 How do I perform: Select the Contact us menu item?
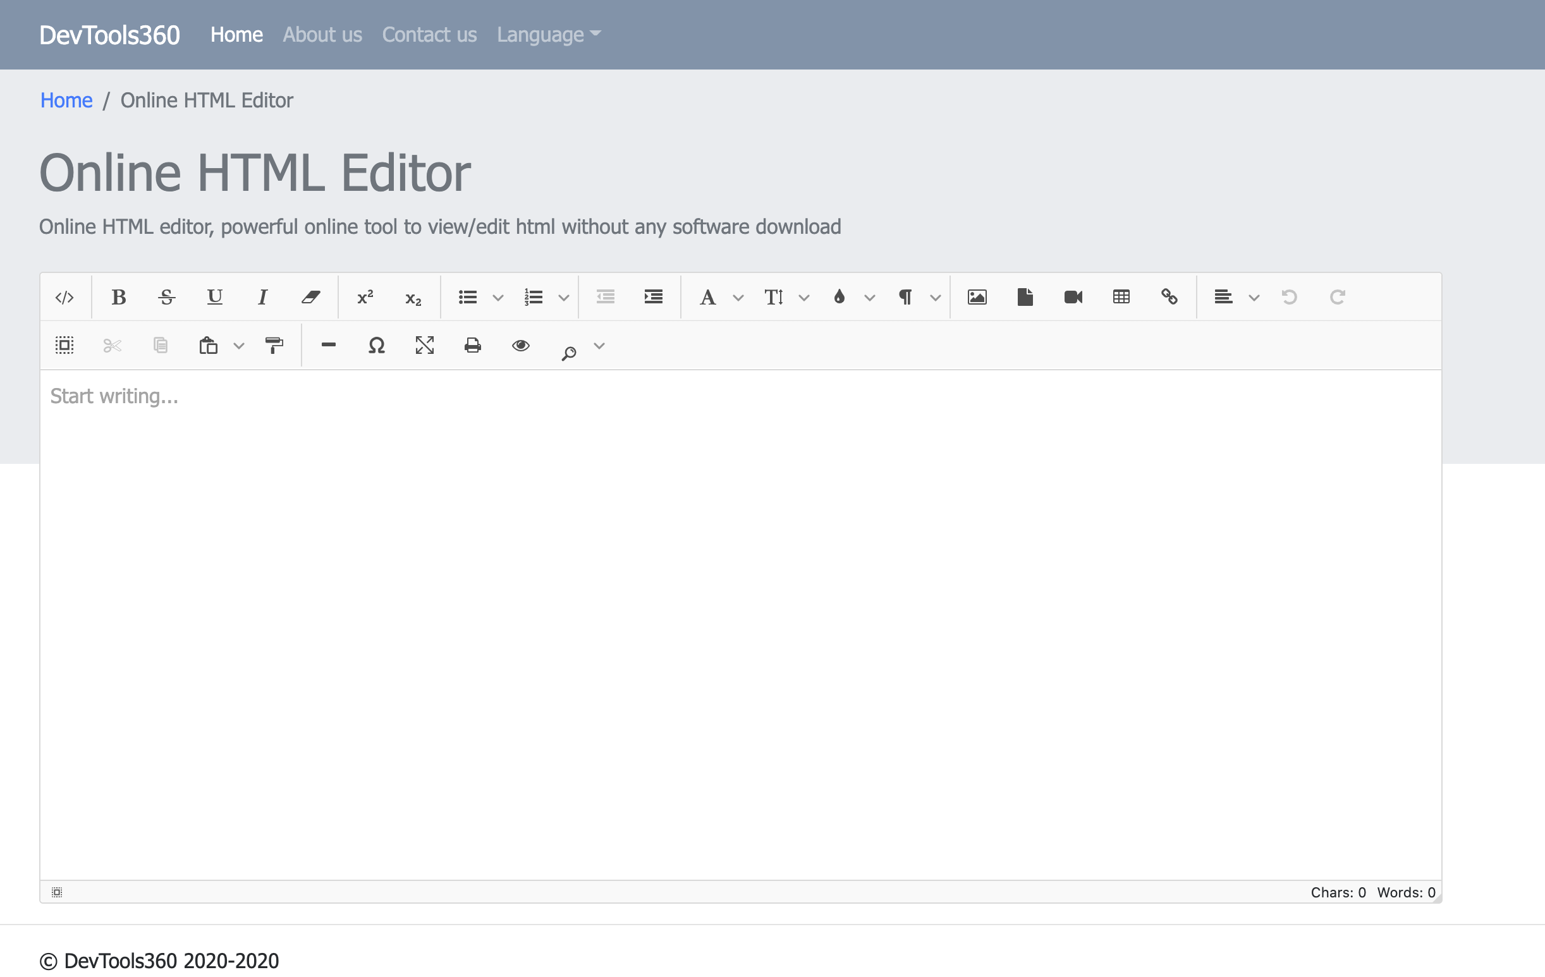tap(429, 35)
